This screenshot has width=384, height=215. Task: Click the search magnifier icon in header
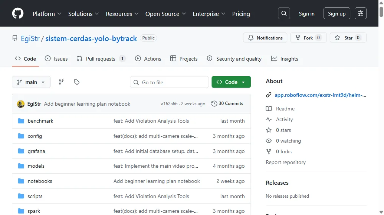coord(284,13)
